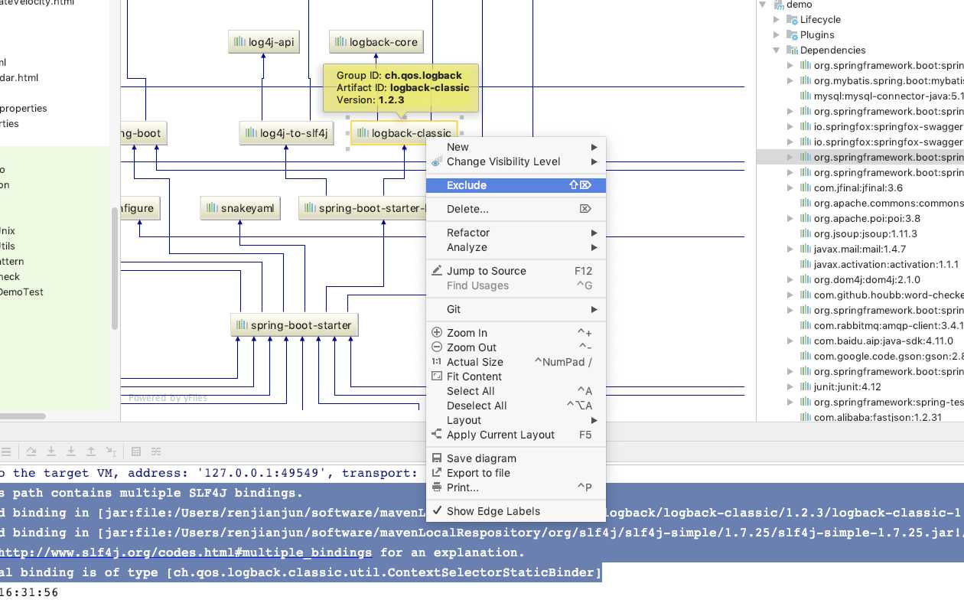Choose Select All menu item

pos(516,391)
